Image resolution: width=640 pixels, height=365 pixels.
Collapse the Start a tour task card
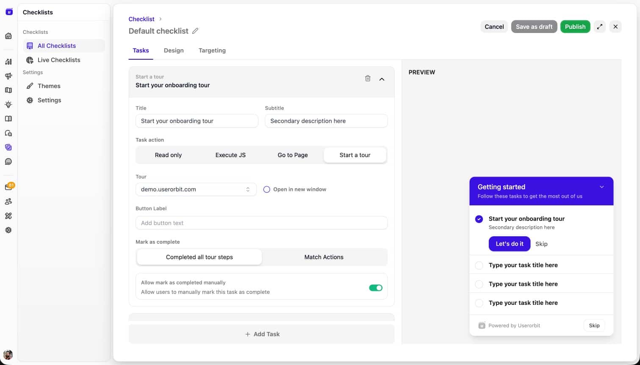pyautogui.click(x=382, y=79)
